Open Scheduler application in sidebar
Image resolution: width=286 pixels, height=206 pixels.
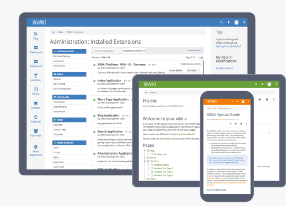36,119
